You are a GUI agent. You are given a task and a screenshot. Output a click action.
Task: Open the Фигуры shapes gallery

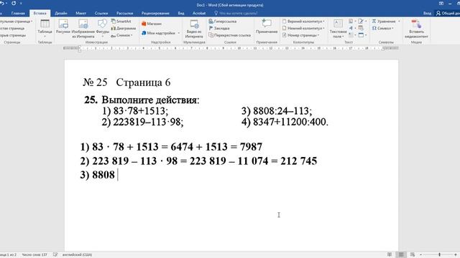click(x=102, y=29)
